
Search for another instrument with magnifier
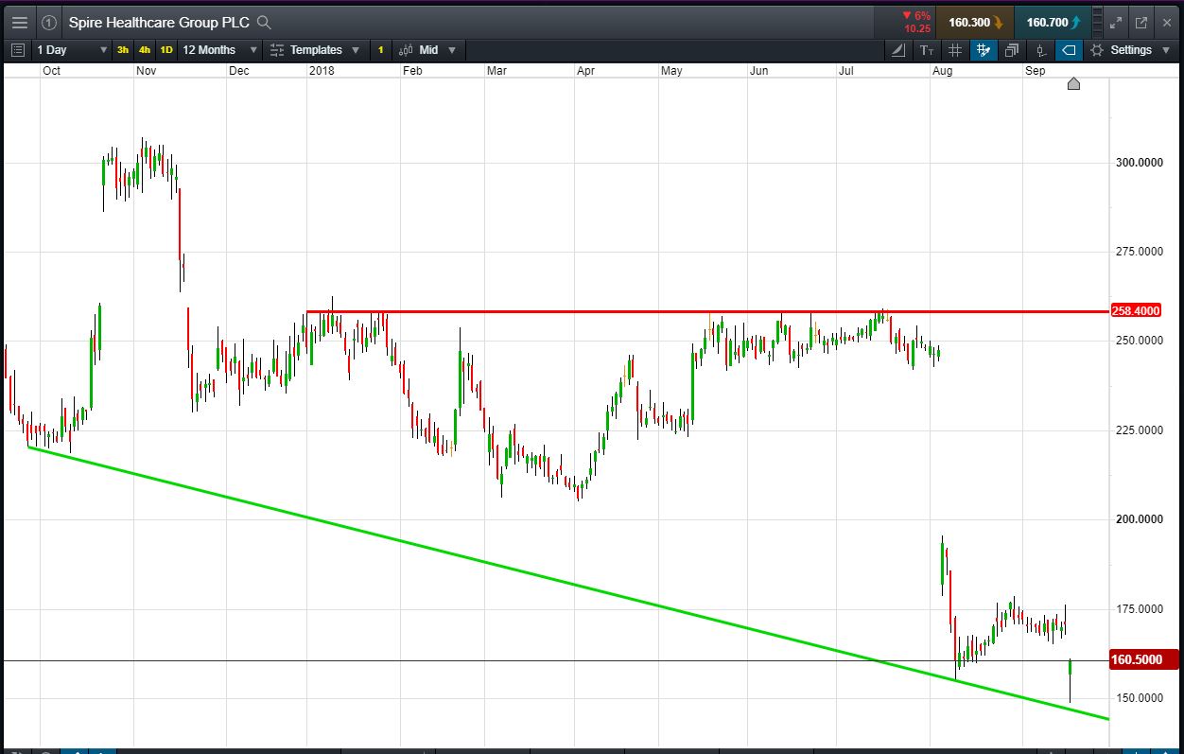point(265,23)
